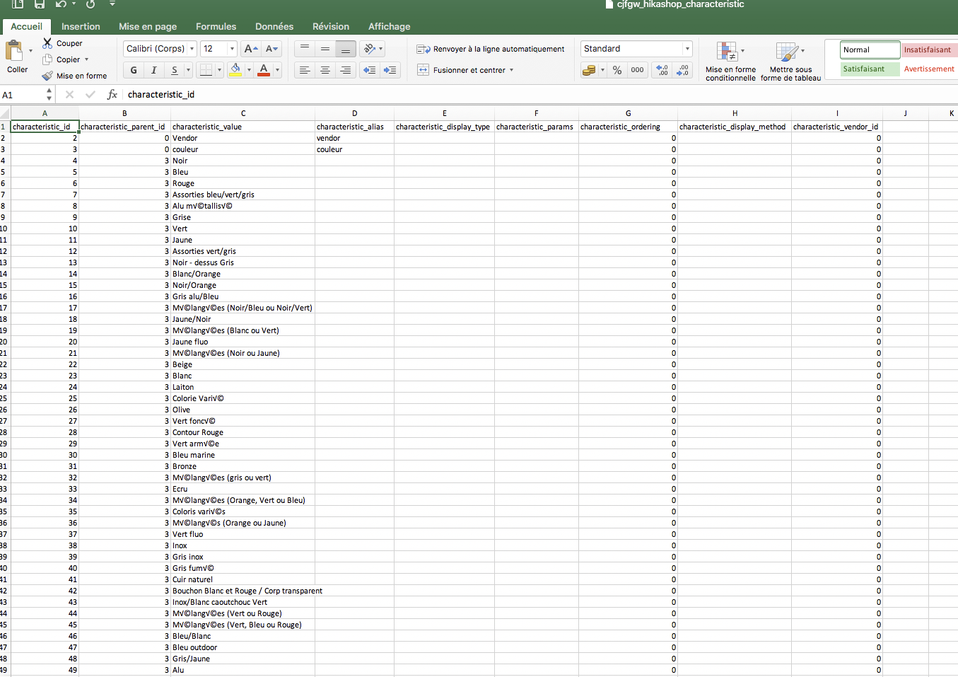Viewport: 958px width, 677px height.
Task: Open the Données tab
Action: [x=274, y=26]
